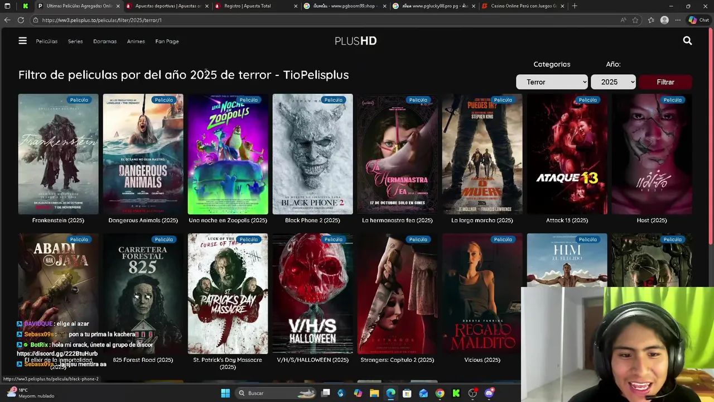714x402 pixels.
Task: Open La larga marcha poster
Action: pos(482,154)
